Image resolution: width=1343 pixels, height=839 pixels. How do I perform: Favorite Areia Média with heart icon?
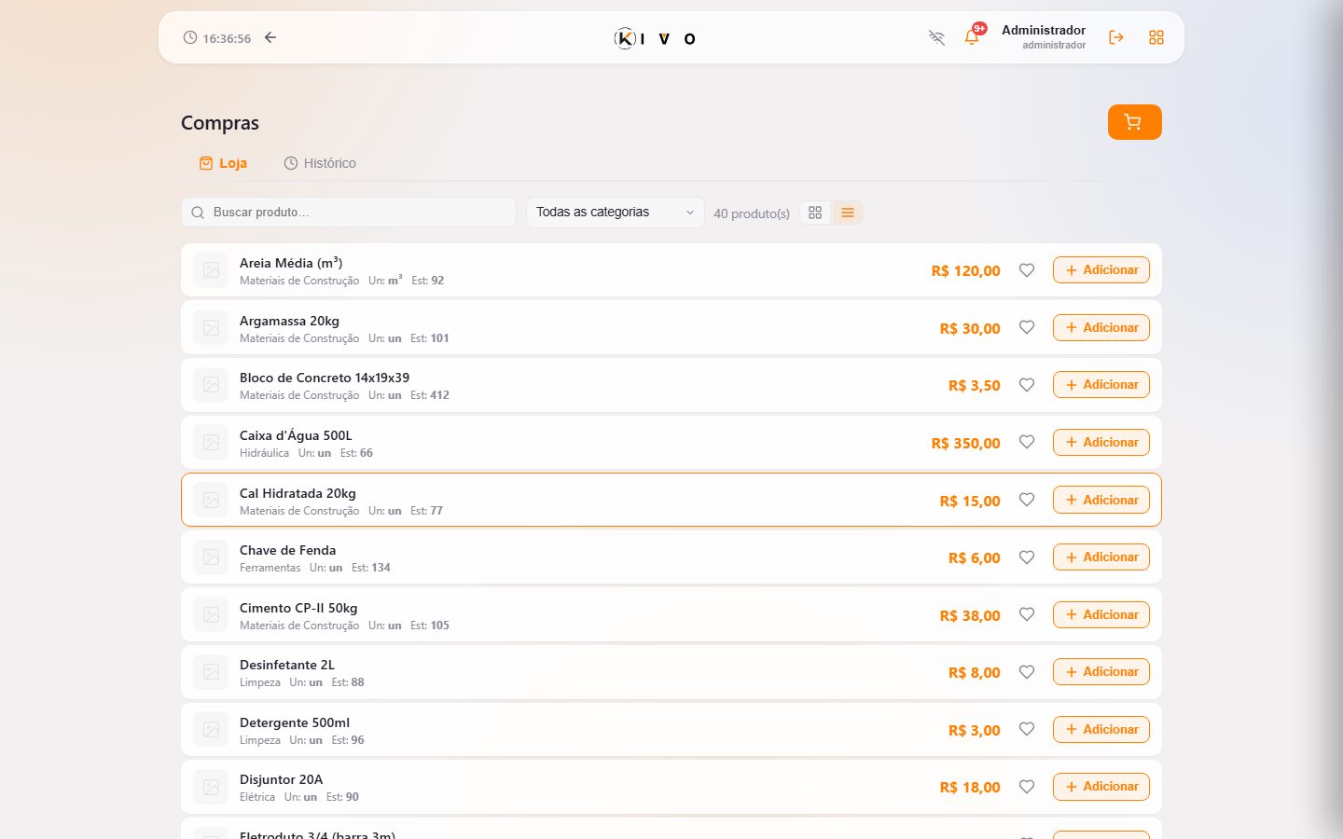tap(1027, 270)
